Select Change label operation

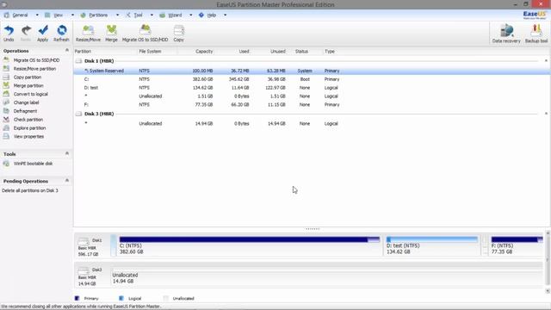click(x=26, y=102)
